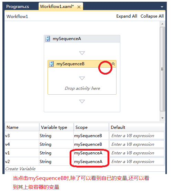Image resolution: width=172 pixels, height=191 pixels.
Task: Collapse mySequenceB with the double chevron
Action: click(x=113, y=64)
